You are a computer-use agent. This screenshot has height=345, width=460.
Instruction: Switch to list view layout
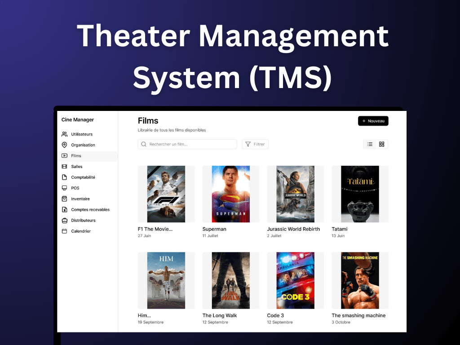point(369,144)
